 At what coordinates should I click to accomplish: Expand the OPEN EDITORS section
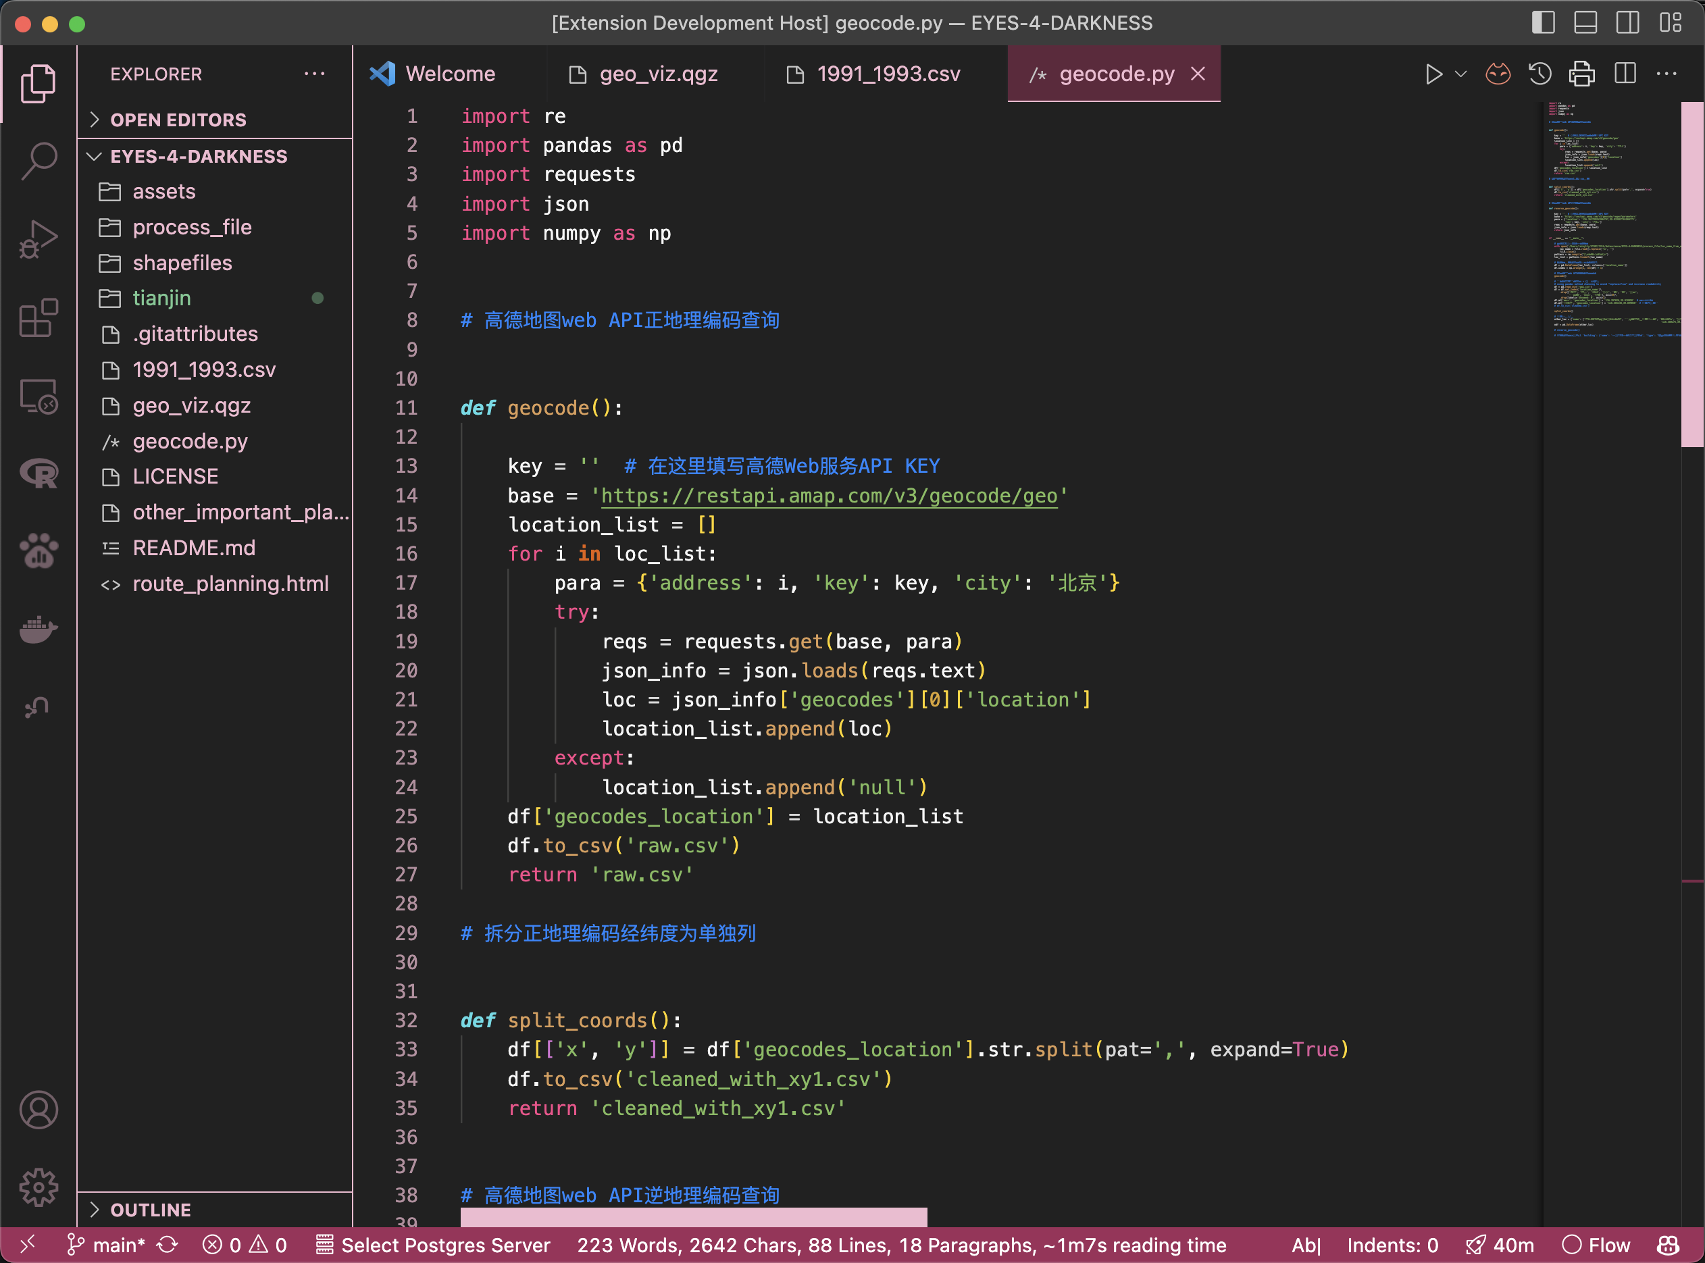coord(178,120)
